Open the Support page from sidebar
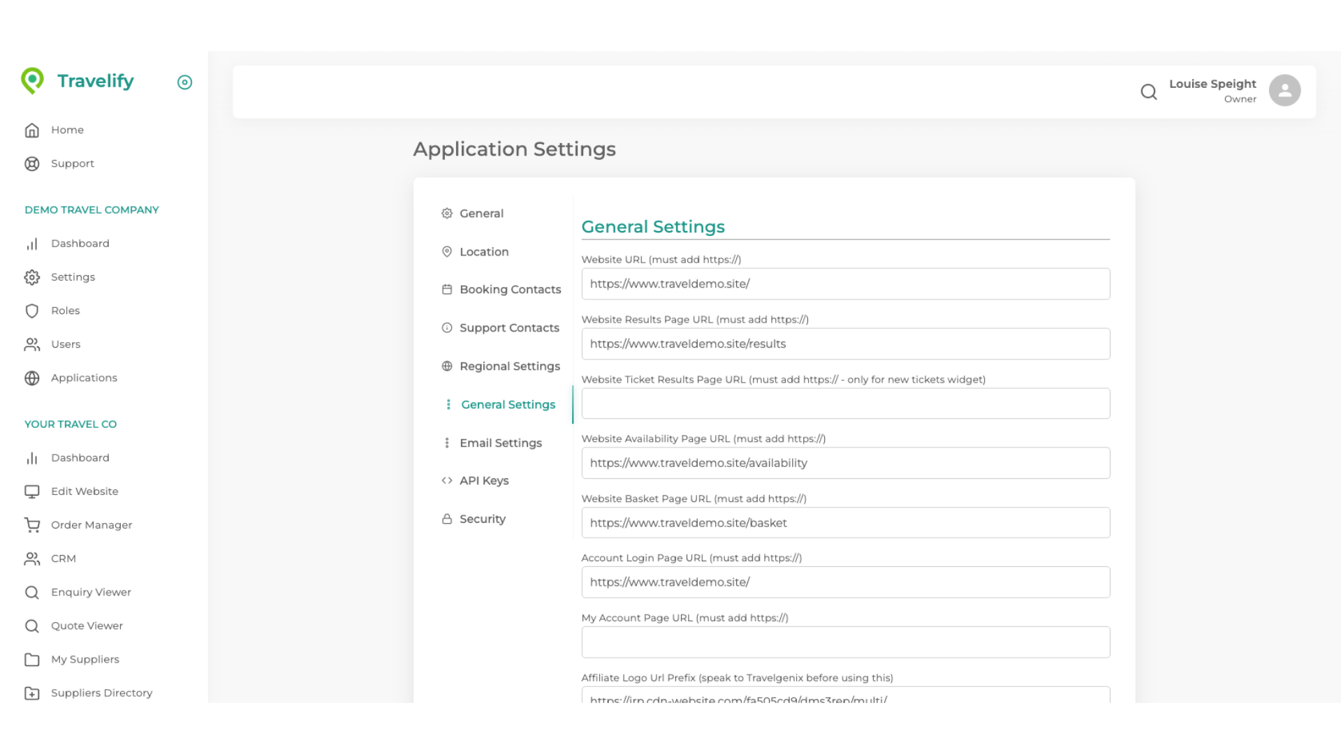The image size is (1341, 754). click(x=73, y=163)
